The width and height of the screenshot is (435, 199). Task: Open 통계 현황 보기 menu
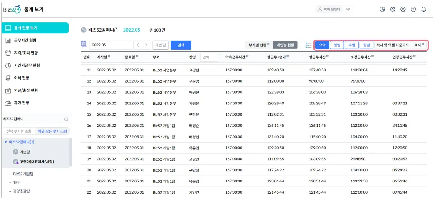[35, 28]
